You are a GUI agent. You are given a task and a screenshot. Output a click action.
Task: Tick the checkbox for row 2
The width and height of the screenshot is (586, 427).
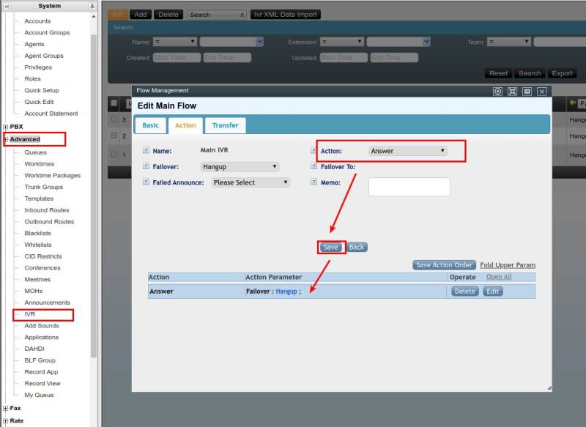click(114, 135)
